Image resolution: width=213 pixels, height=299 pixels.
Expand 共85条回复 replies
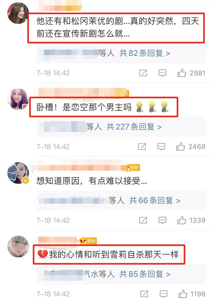pos(145,274)
